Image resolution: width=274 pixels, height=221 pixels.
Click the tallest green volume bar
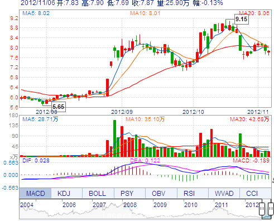(x=114, y=138)
